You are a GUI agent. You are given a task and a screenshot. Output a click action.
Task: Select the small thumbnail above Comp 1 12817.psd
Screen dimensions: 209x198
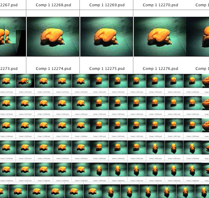pyautogui.click(x=99, y=103)
